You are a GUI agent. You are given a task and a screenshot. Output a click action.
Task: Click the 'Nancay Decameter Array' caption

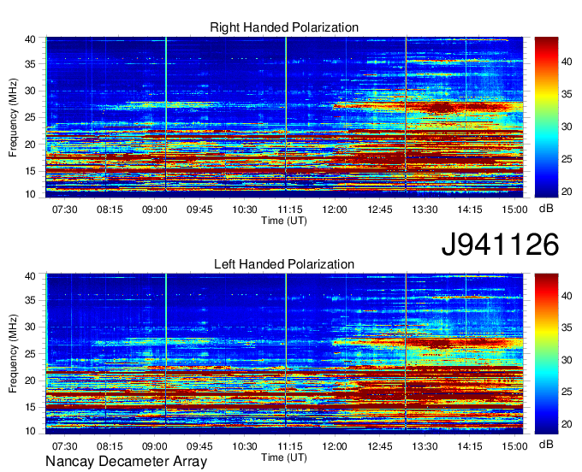[x=126, y=461]
